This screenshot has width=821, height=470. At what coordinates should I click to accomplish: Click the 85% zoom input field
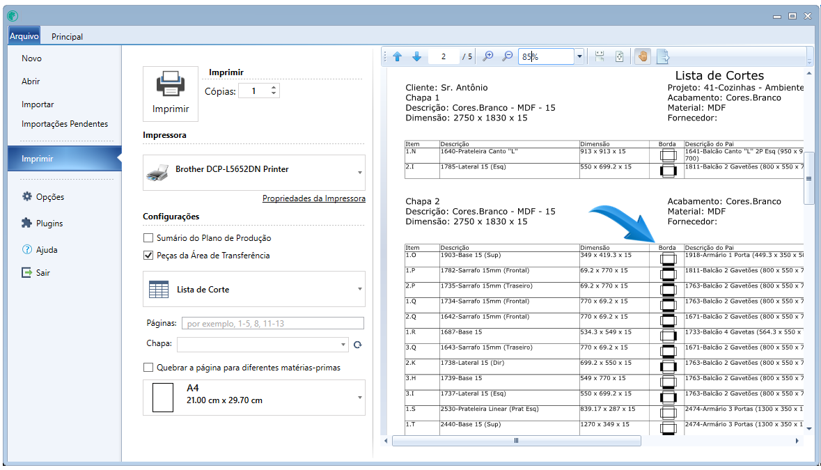coord(546,56)
